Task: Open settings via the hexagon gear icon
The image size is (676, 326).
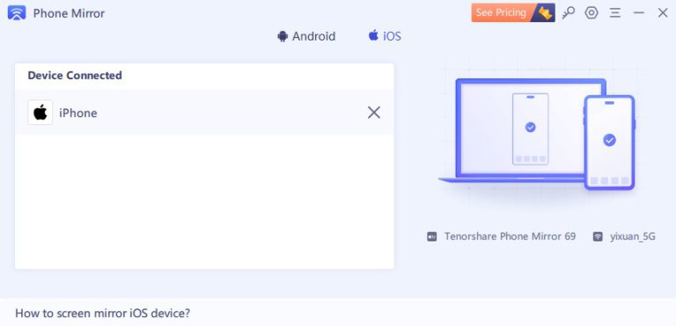Action: (x=591, y=13)
